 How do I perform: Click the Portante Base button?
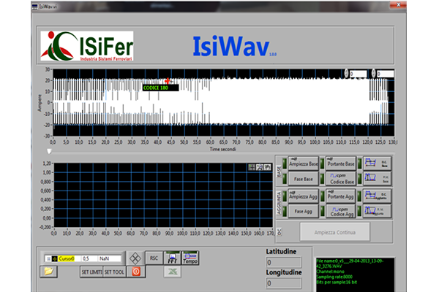point(341,164)
